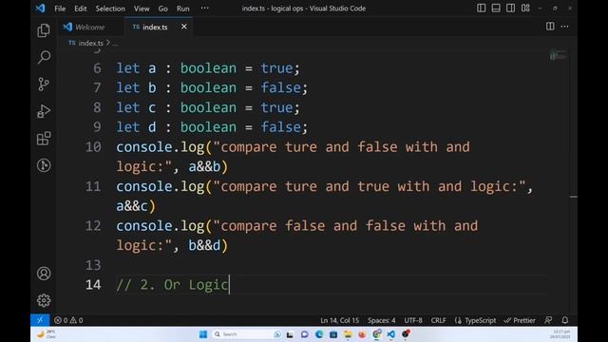This screenshot has height=342, width=608.
Task: Open the Go menu
Action: [x=162, y=9]
